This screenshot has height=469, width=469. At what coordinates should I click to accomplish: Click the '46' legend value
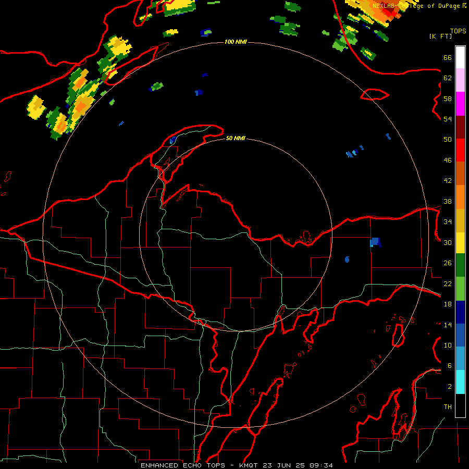448,161
